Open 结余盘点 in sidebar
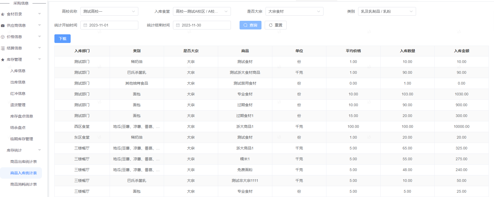Image resolution: width=494 pixels, height=197 pixels. click(x=18, y=128)
